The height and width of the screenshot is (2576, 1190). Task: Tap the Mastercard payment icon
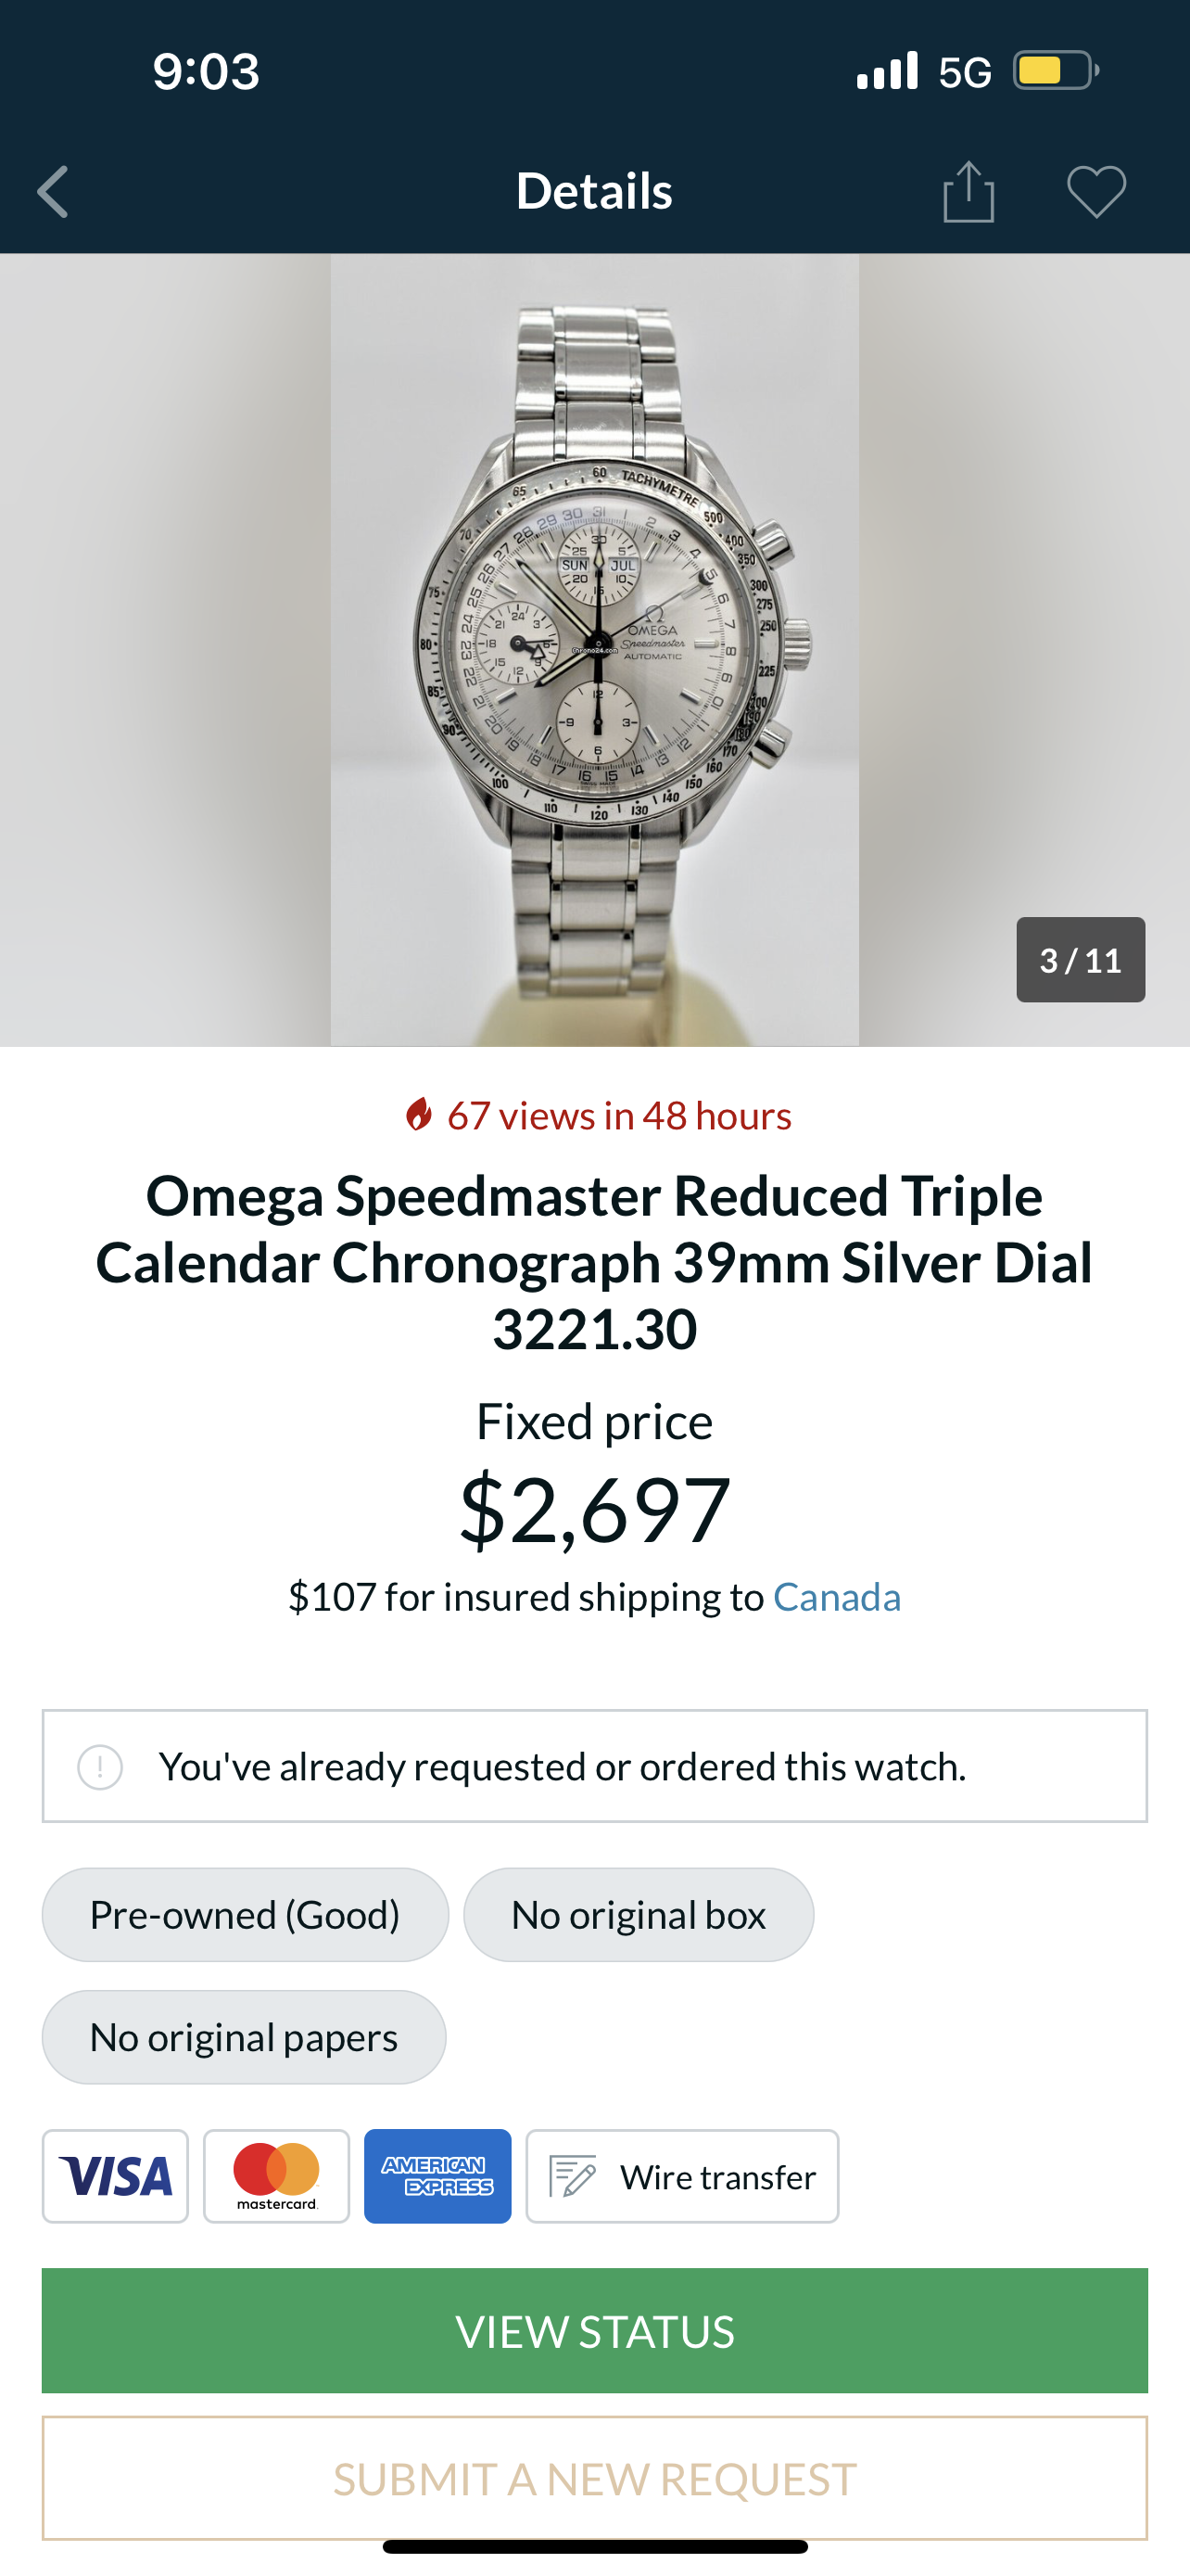pyautogui.click(x=277, y=2175)
